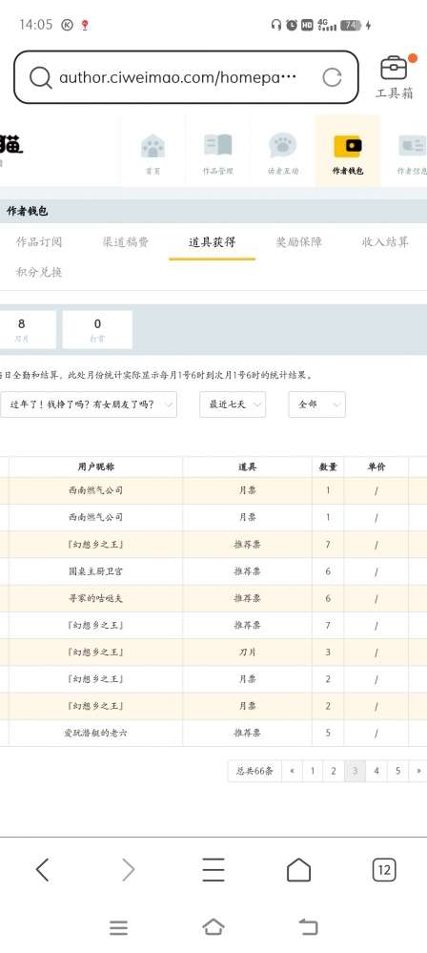This screenshot has width=427, height=953.
Task: Open the 工具箱 toolbox icon
Action: pyautogui.click(x=395, y=76)
